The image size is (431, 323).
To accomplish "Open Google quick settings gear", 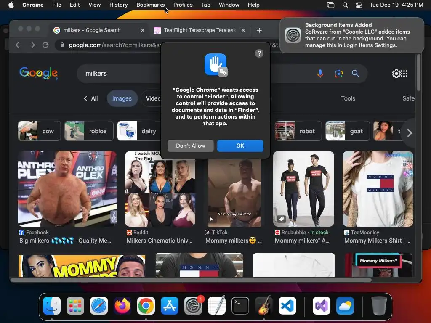I will (x=396, y=74).
